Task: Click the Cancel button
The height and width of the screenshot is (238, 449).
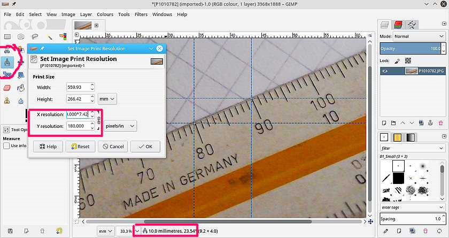Action: pyautogui.click(x=113, y=147)
